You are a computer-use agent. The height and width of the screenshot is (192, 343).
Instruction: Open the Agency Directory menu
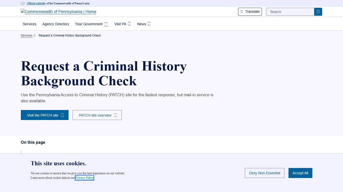point(55,24)
